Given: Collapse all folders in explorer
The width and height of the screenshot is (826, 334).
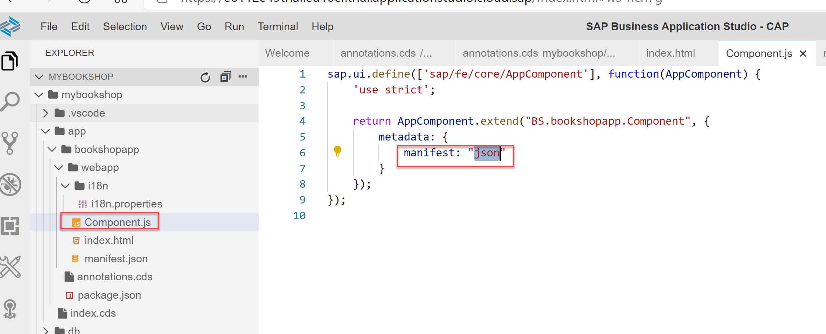Looking at the screenshot, I should [225, 77].
